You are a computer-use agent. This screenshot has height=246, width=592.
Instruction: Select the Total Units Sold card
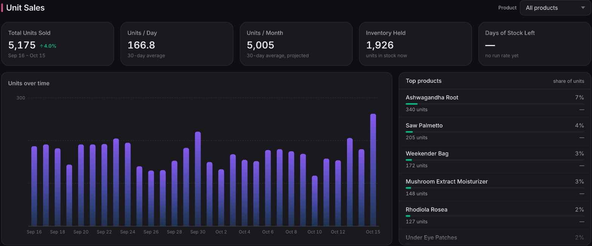tap(57, 44)
